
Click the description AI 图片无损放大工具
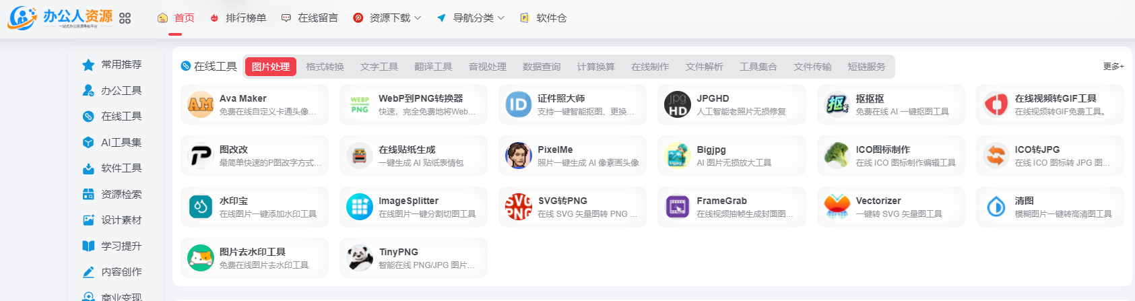click(x=734, y=163)
